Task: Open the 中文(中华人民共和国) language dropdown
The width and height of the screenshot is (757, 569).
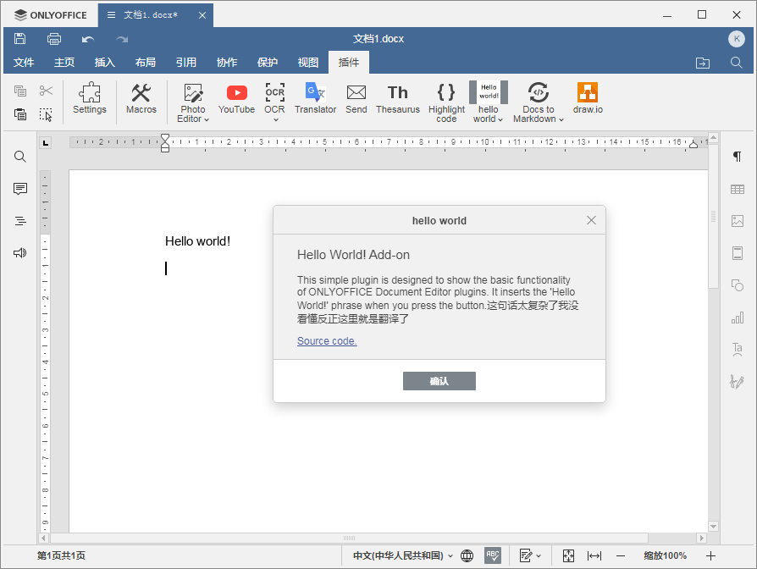Action: (403, 556)
